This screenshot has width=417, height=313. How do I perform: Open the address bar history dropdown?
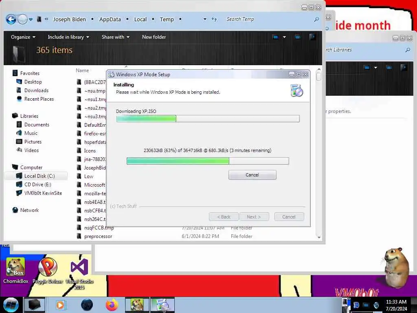point(205,20)
